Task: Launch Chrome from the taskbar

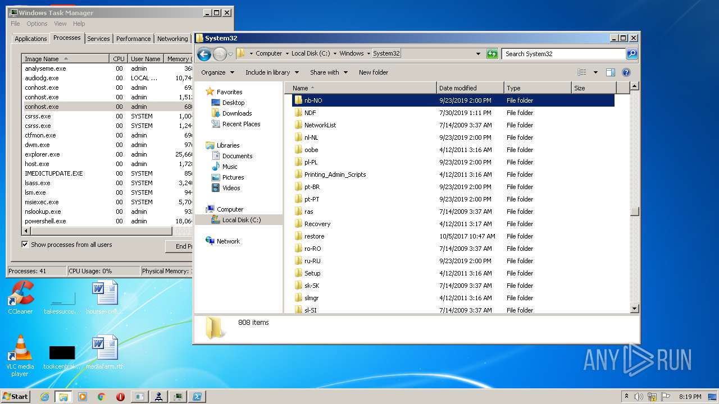Action: click(x=102, y=397)
